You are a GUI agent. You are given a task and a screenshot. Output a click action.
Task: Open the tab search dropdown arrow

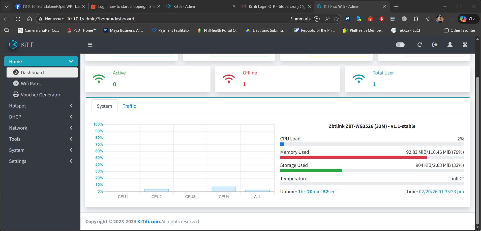coord(7,7)
